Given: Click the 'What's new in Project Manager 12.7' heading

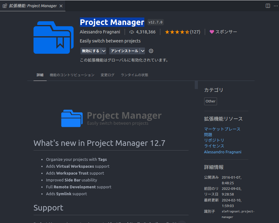Looking at the screenshot, I should point(99,143).
